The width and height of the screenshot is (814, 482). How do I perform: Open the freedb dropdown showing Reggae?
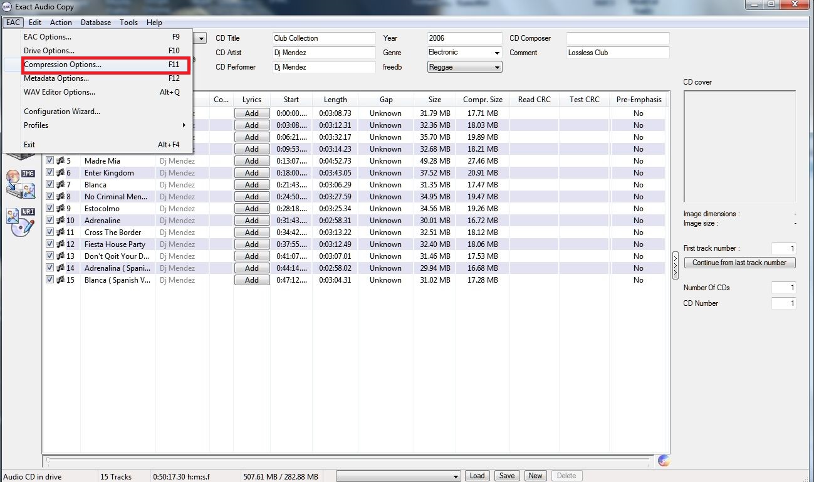click(465, 67)
